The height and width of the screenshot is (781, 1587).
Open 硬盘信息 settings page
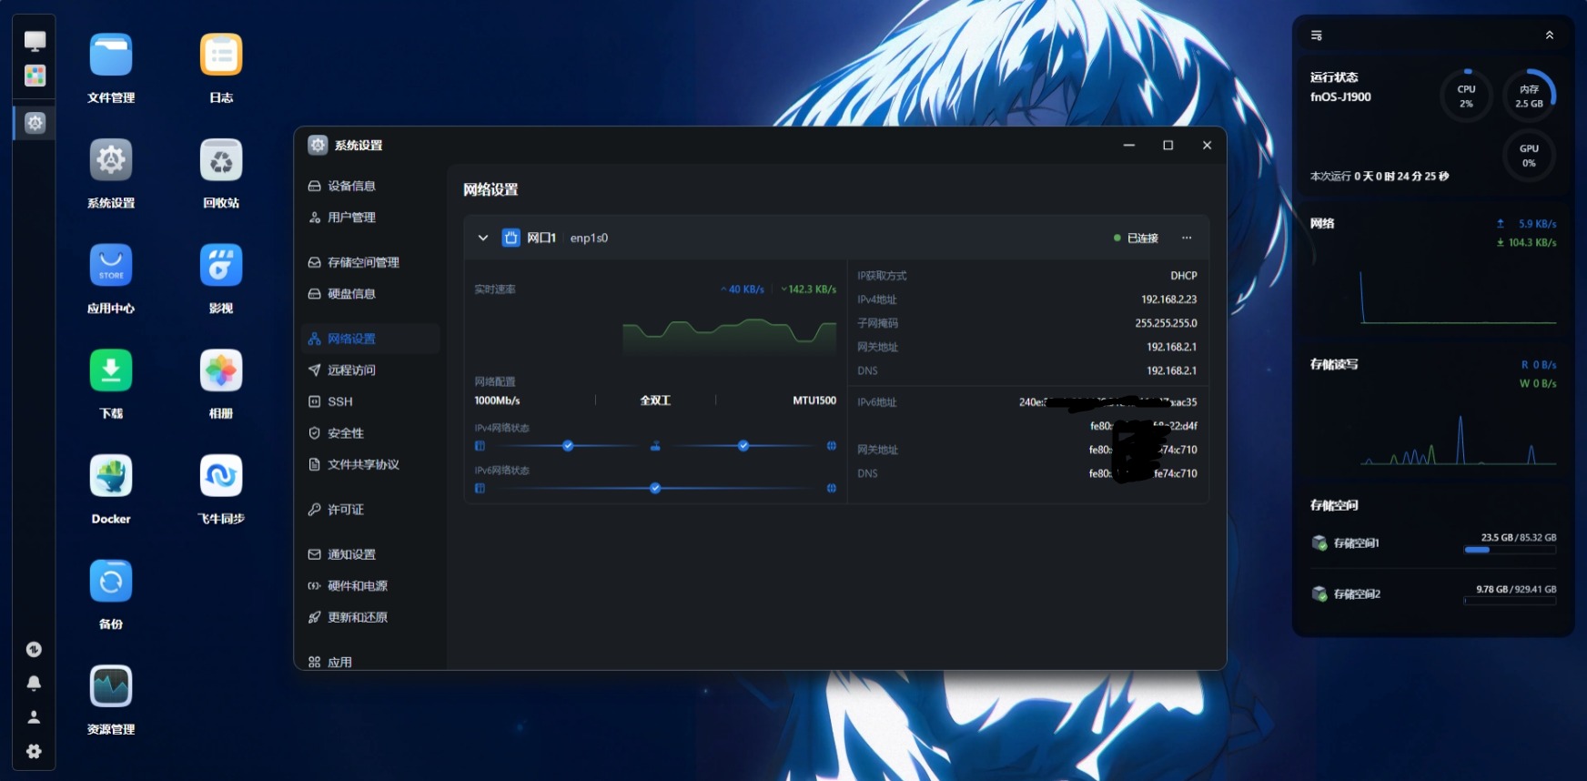coord(370,294)
